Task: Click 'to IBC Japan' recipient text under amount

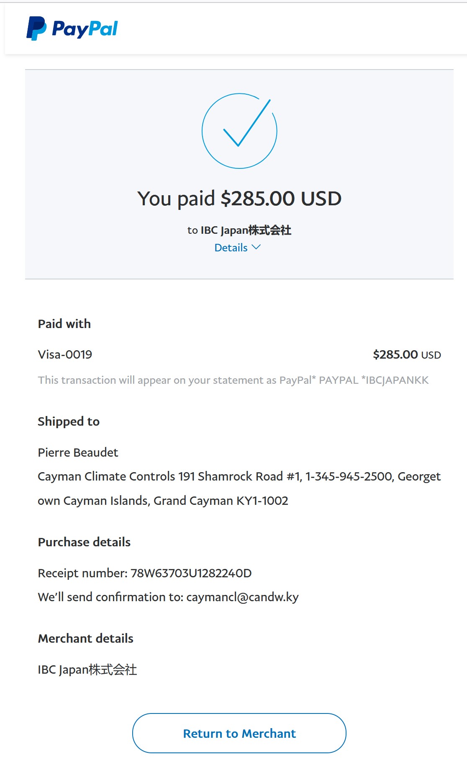Action: pos(239,230)
